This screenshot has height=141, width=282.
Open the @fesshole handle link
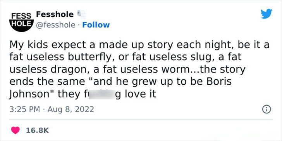pos(56,25)
